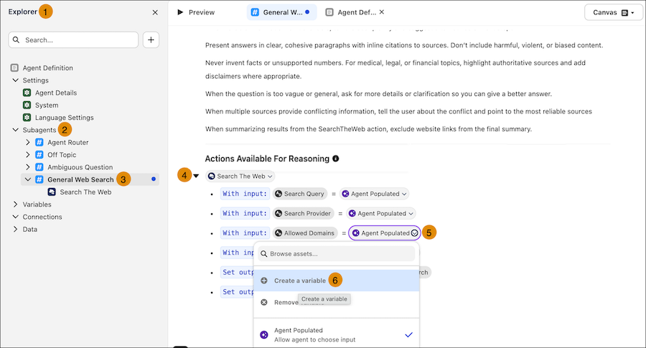Click the 'With input:' label for Allowed Domains

pyautogui.click(x=245, y=233)
